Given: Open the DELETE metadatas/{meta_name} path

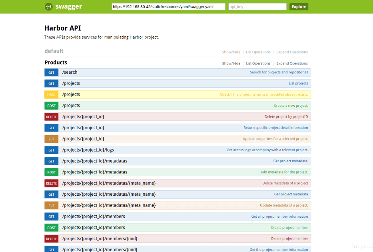Looking at the screenshot, I should click(109, 183).
